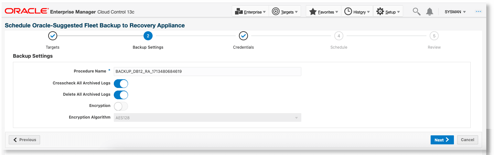Click the Review step number 5
Screen dimensions: 494x155
434,36
